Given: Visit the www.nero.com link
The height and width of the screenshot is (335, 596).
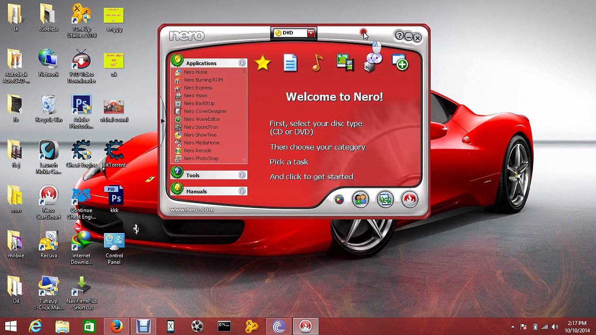Looking at the screenshot, I should coord(192,210).
